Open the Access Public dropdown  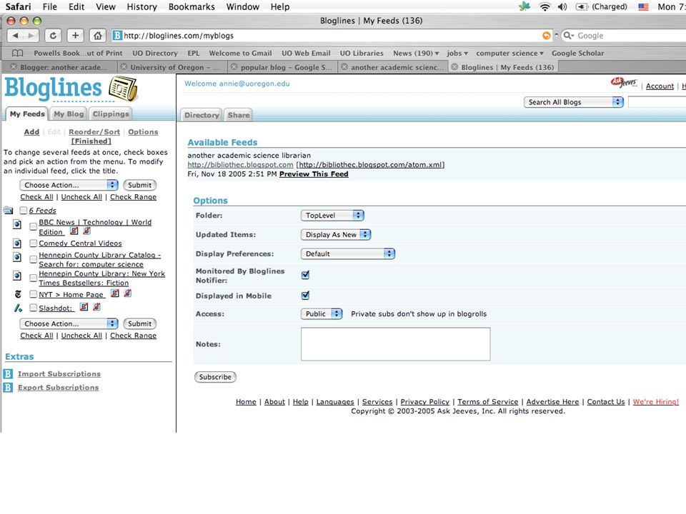pos(321,314)
